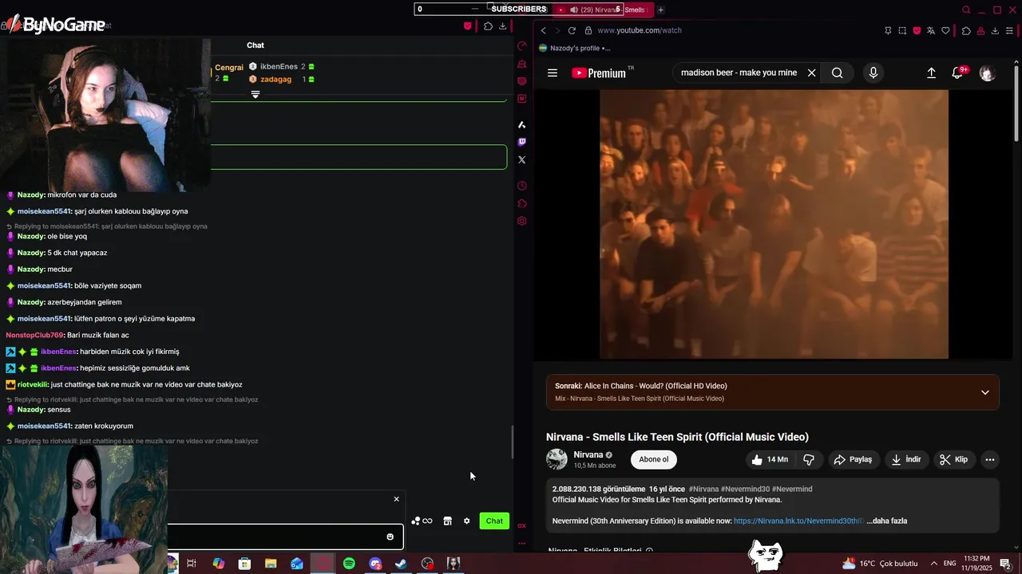Open the browser extensions cube icon
Viewport: 1022px width, 574px height.
(966, 30)
